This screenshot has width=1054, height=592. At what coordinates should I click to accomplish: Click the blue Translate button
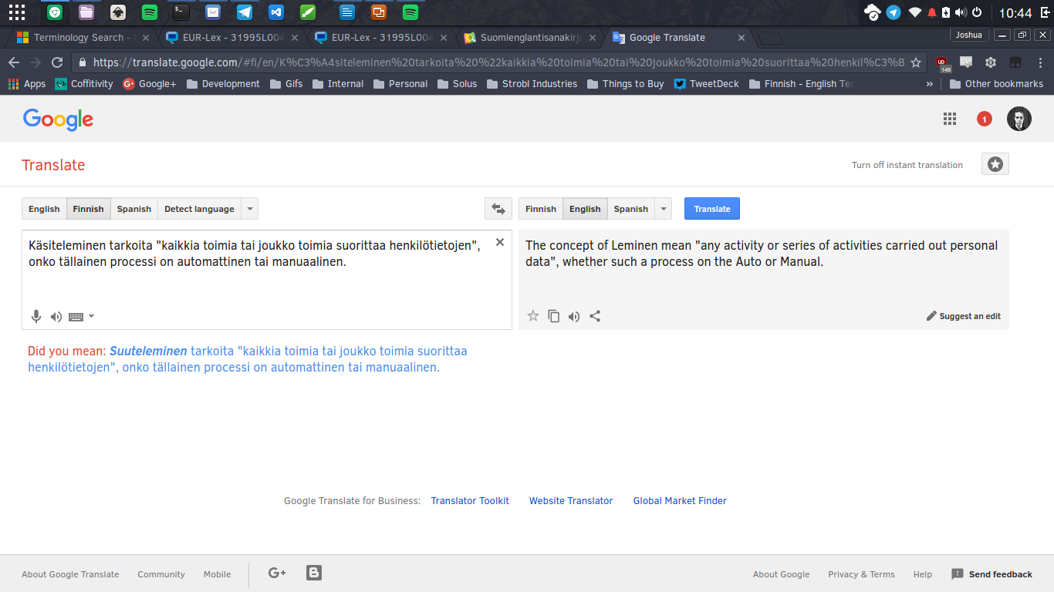(x=712, y=209)
